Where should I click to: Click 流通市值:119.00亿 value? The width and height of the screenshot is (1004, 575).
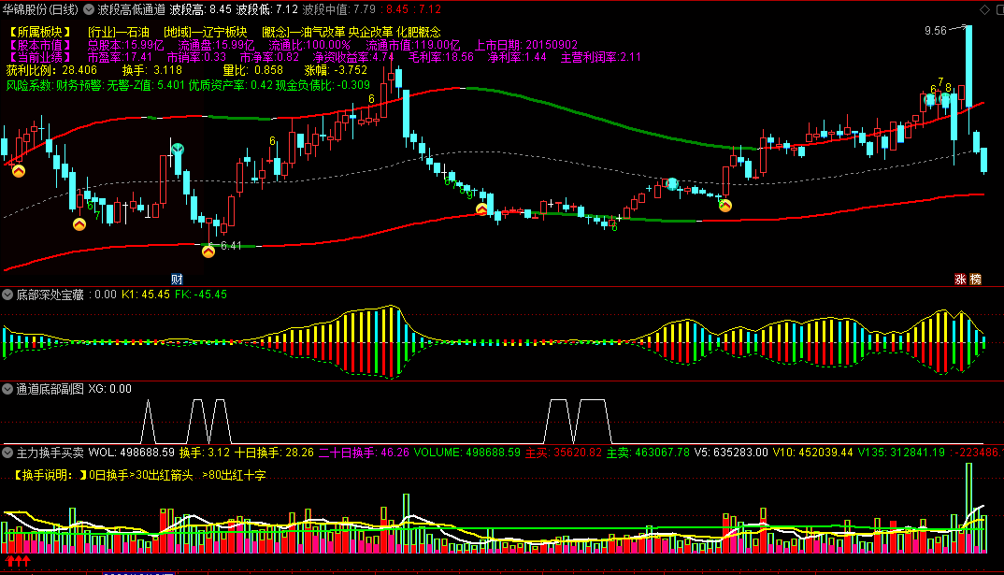pos(413,45)
